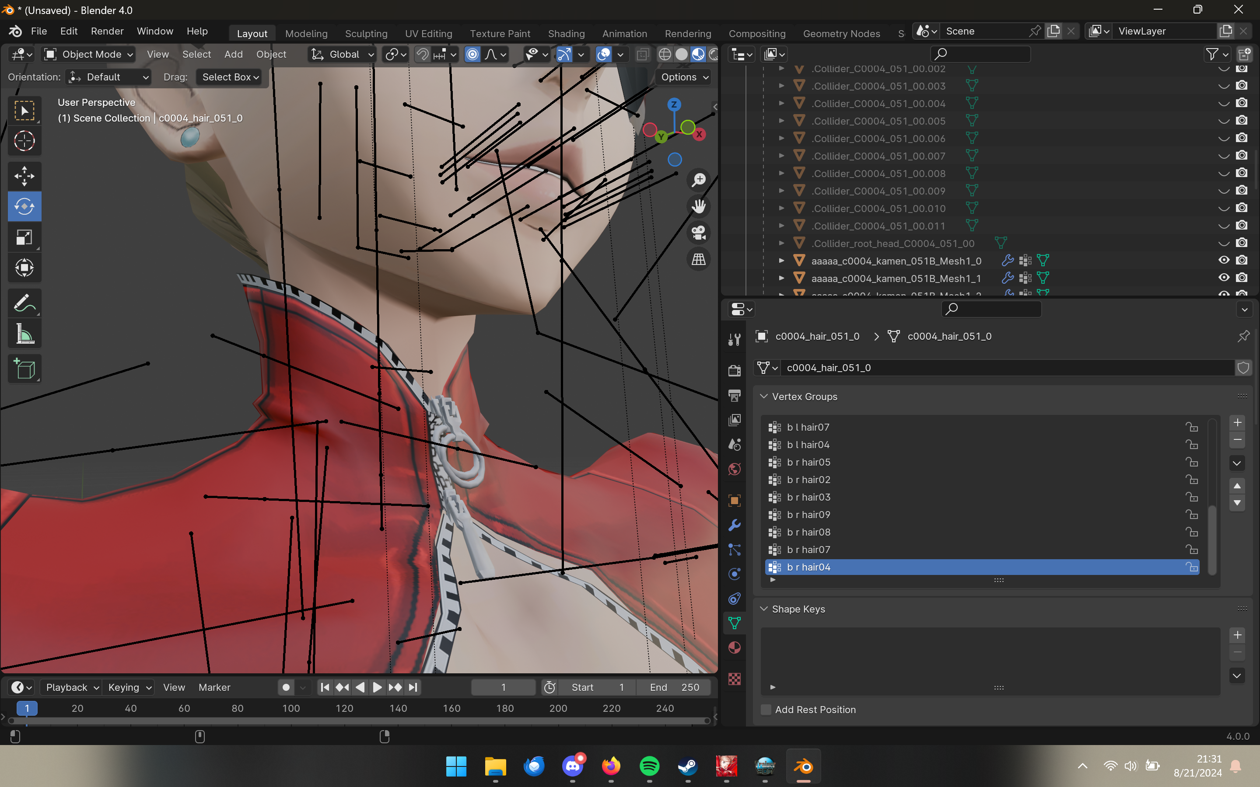The width and height of the screenshot is (1260, 787).
Task: Switch to the Sculpting workspace tab
Action: pyautogui.click(x=366, y=33)
